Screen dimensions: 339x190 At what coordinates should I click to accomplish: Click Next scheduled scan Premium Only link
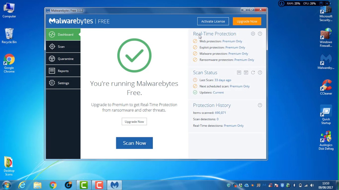point(240,86)
